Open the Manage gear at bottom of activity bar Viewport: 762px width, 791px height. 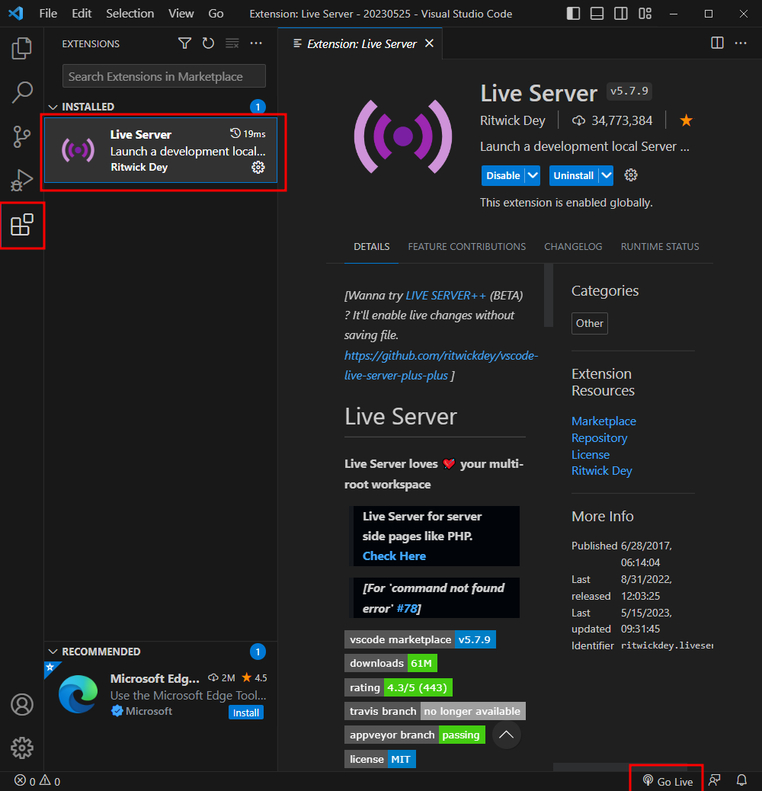click(21, 748)
